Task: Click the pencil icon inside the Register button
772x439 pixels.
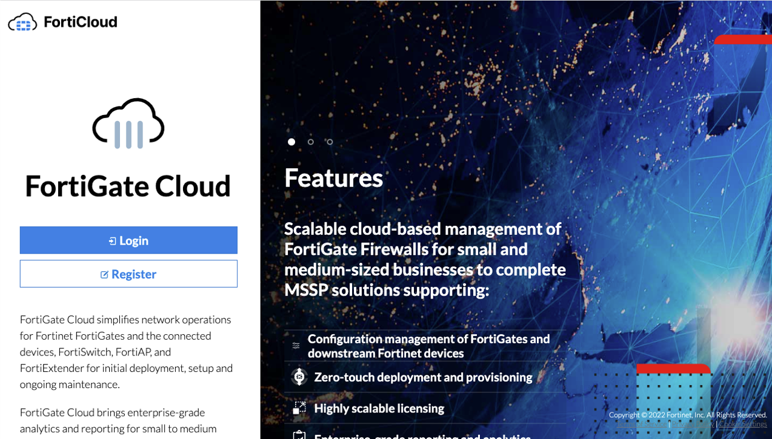Action: [105, 274]
